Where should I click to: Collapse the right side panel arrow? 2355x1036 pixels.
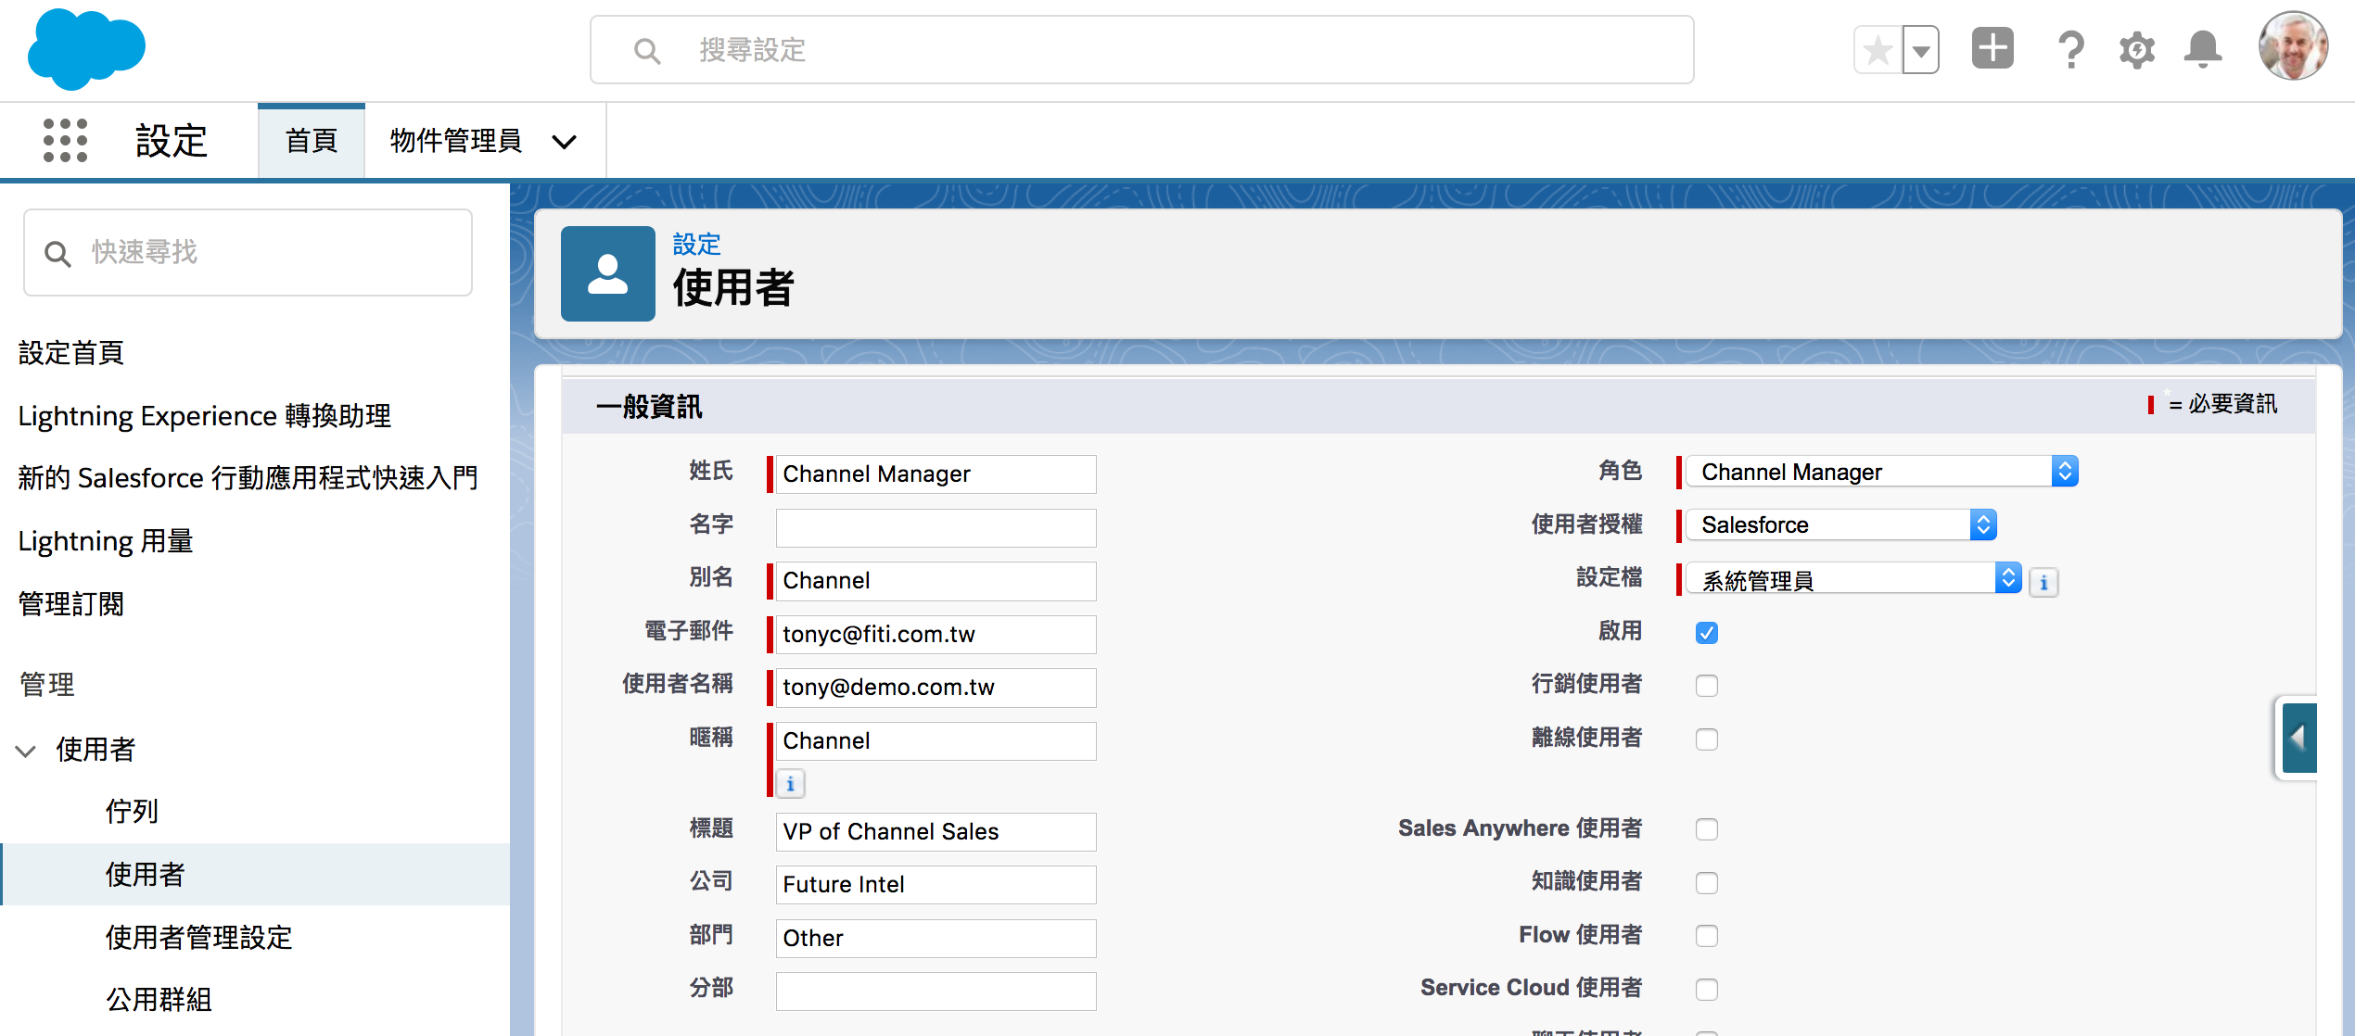2298,738
